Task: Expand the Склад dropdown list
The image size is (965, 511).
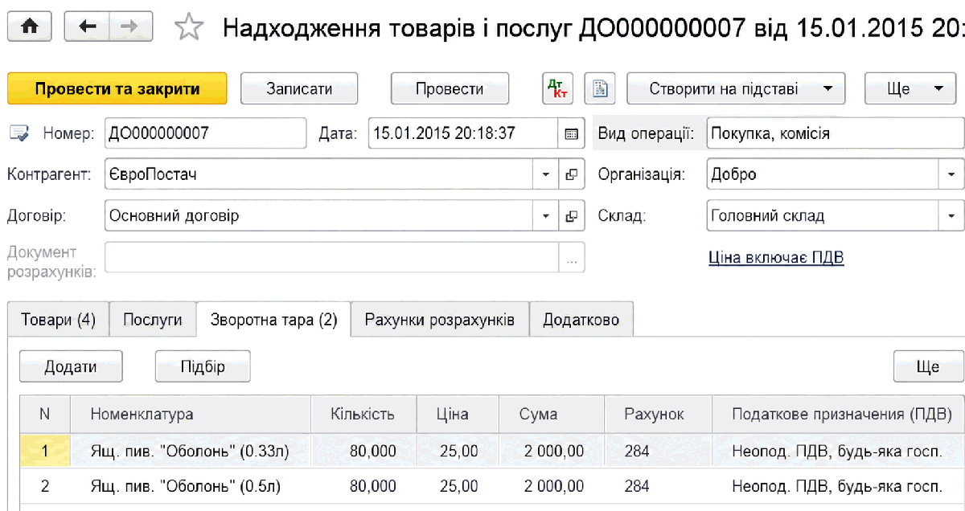Action: 951,216
